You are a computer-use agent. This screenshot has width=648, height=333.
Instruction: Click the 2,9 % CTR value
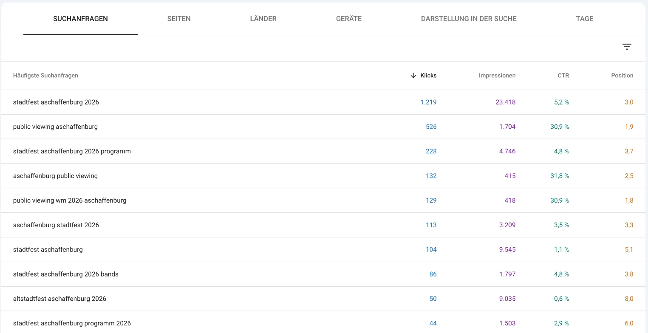[561, 324]
